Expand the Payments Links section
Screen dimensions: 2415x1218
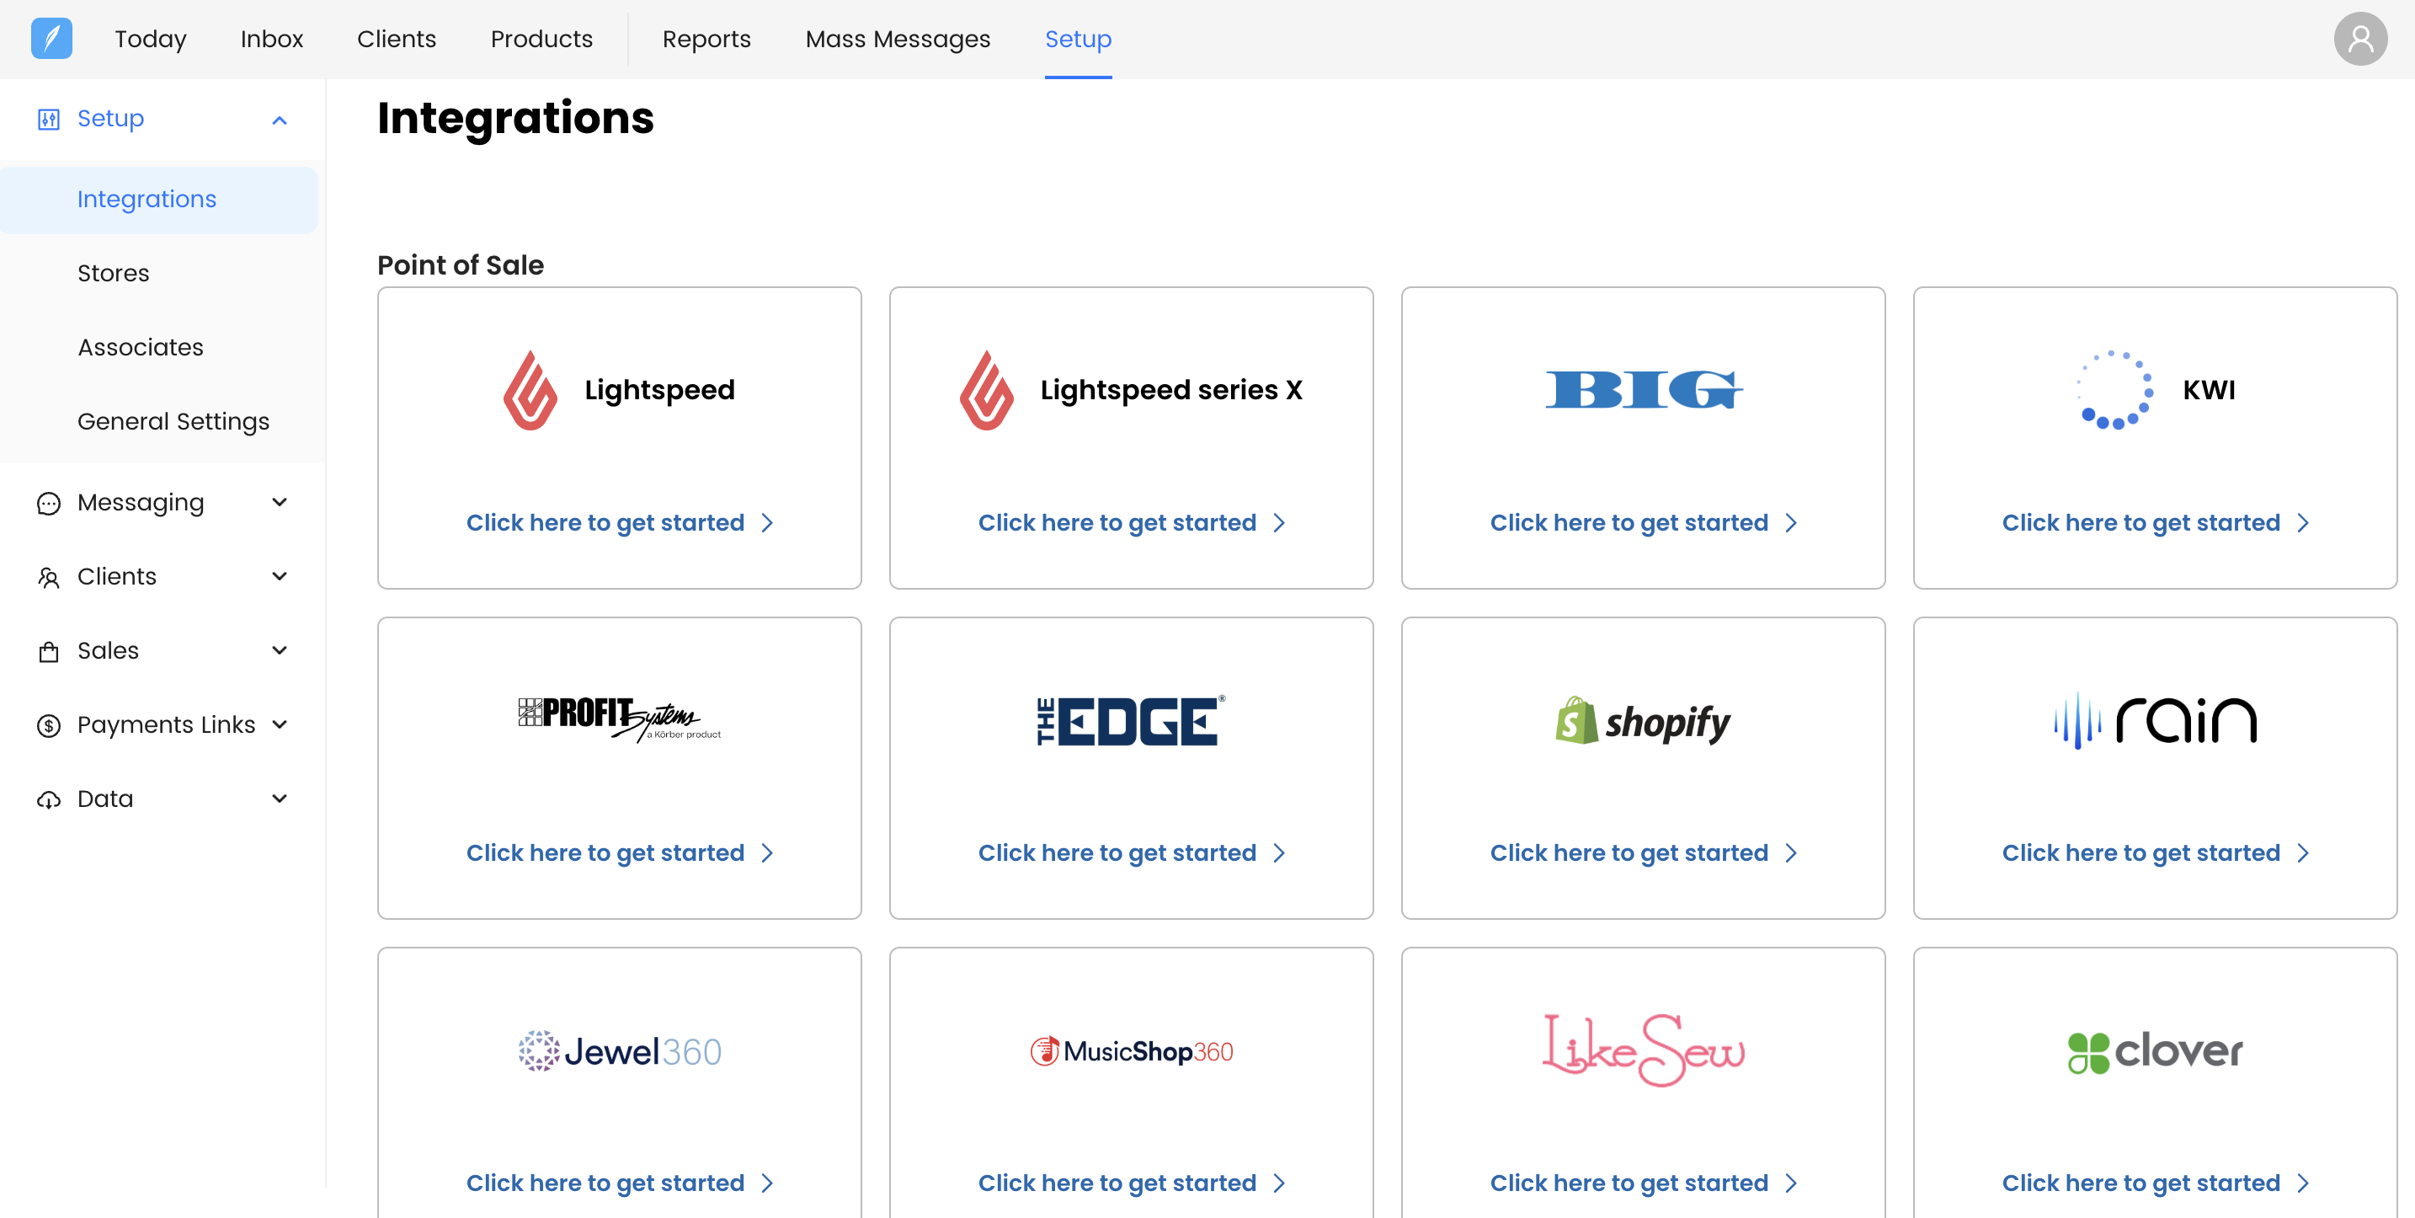[280, 724]
